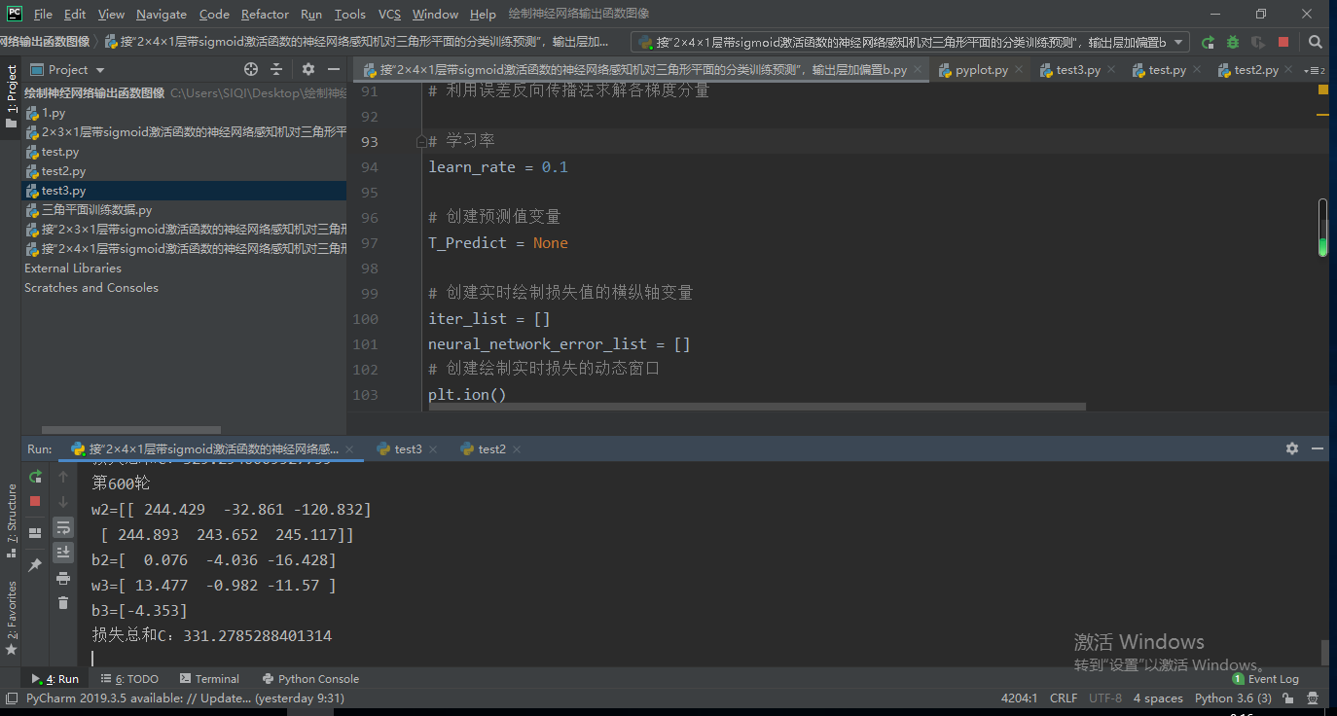
Task: Collapse all in Project panel
Action: tap(276, 69)
